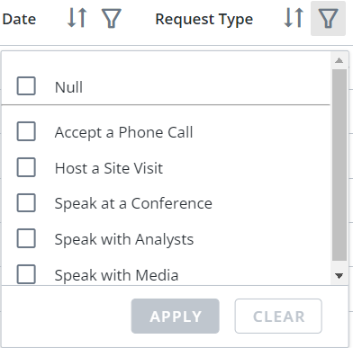Open the Date column filter
Screen dimensions: 353x348
(112, 18)
